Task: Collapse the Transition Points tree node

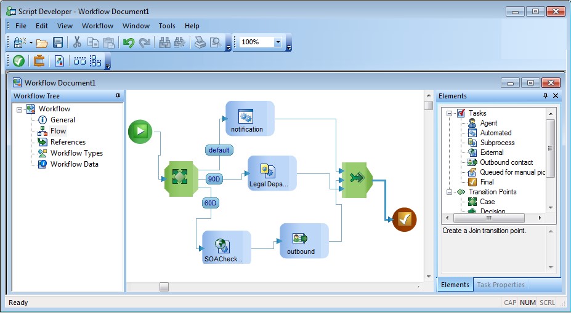Action: tap(450, 192)
